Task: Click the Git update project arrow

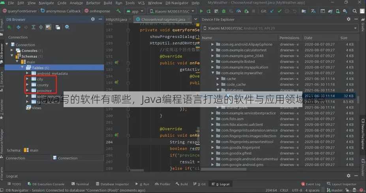Action: tap(272, 11)
